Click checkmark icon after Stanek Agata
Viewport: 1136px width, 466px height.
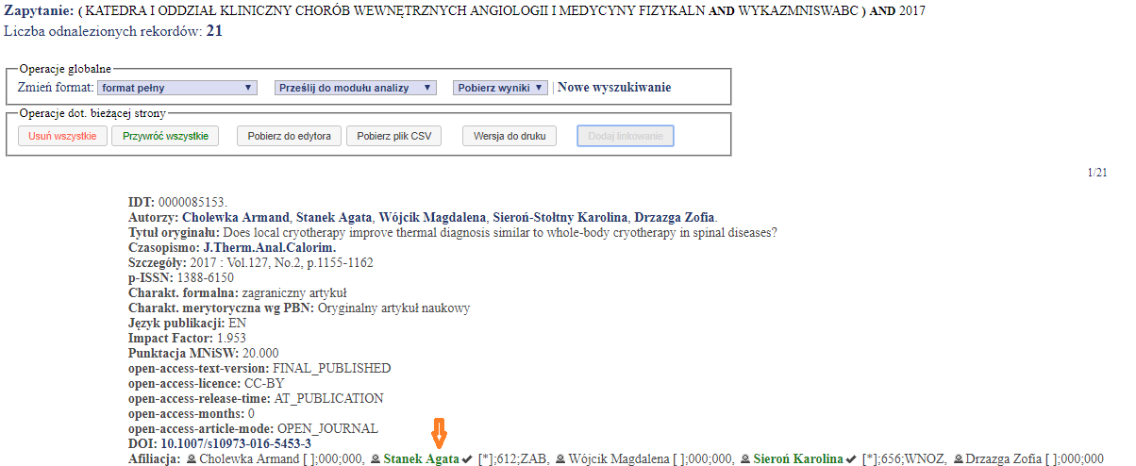pyautogui.click(x=467, y=459)
